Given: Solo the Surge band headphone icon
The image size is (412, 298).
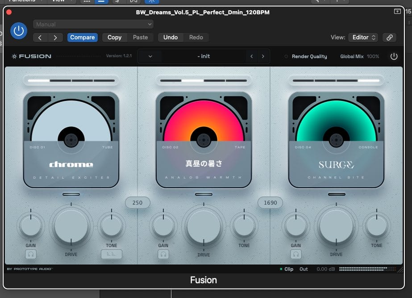Looking at the screenshot, I should [296, 254].
